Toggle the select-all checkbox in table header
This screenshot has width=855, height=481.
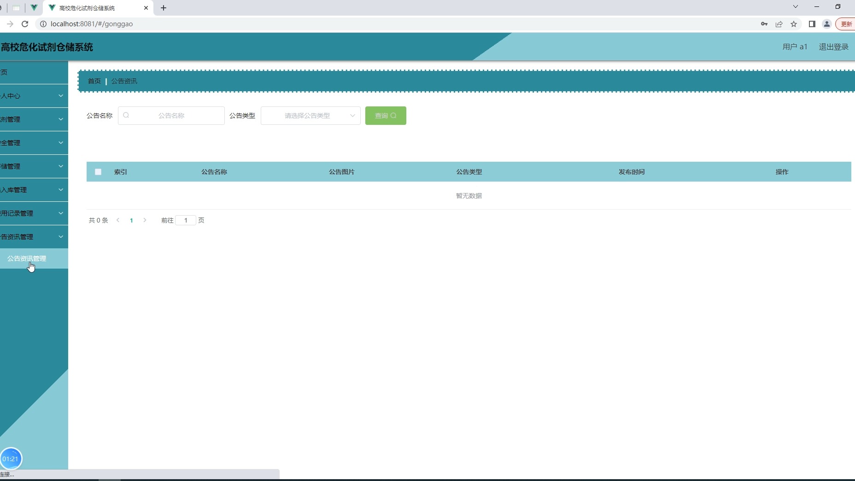coord(98,172)
